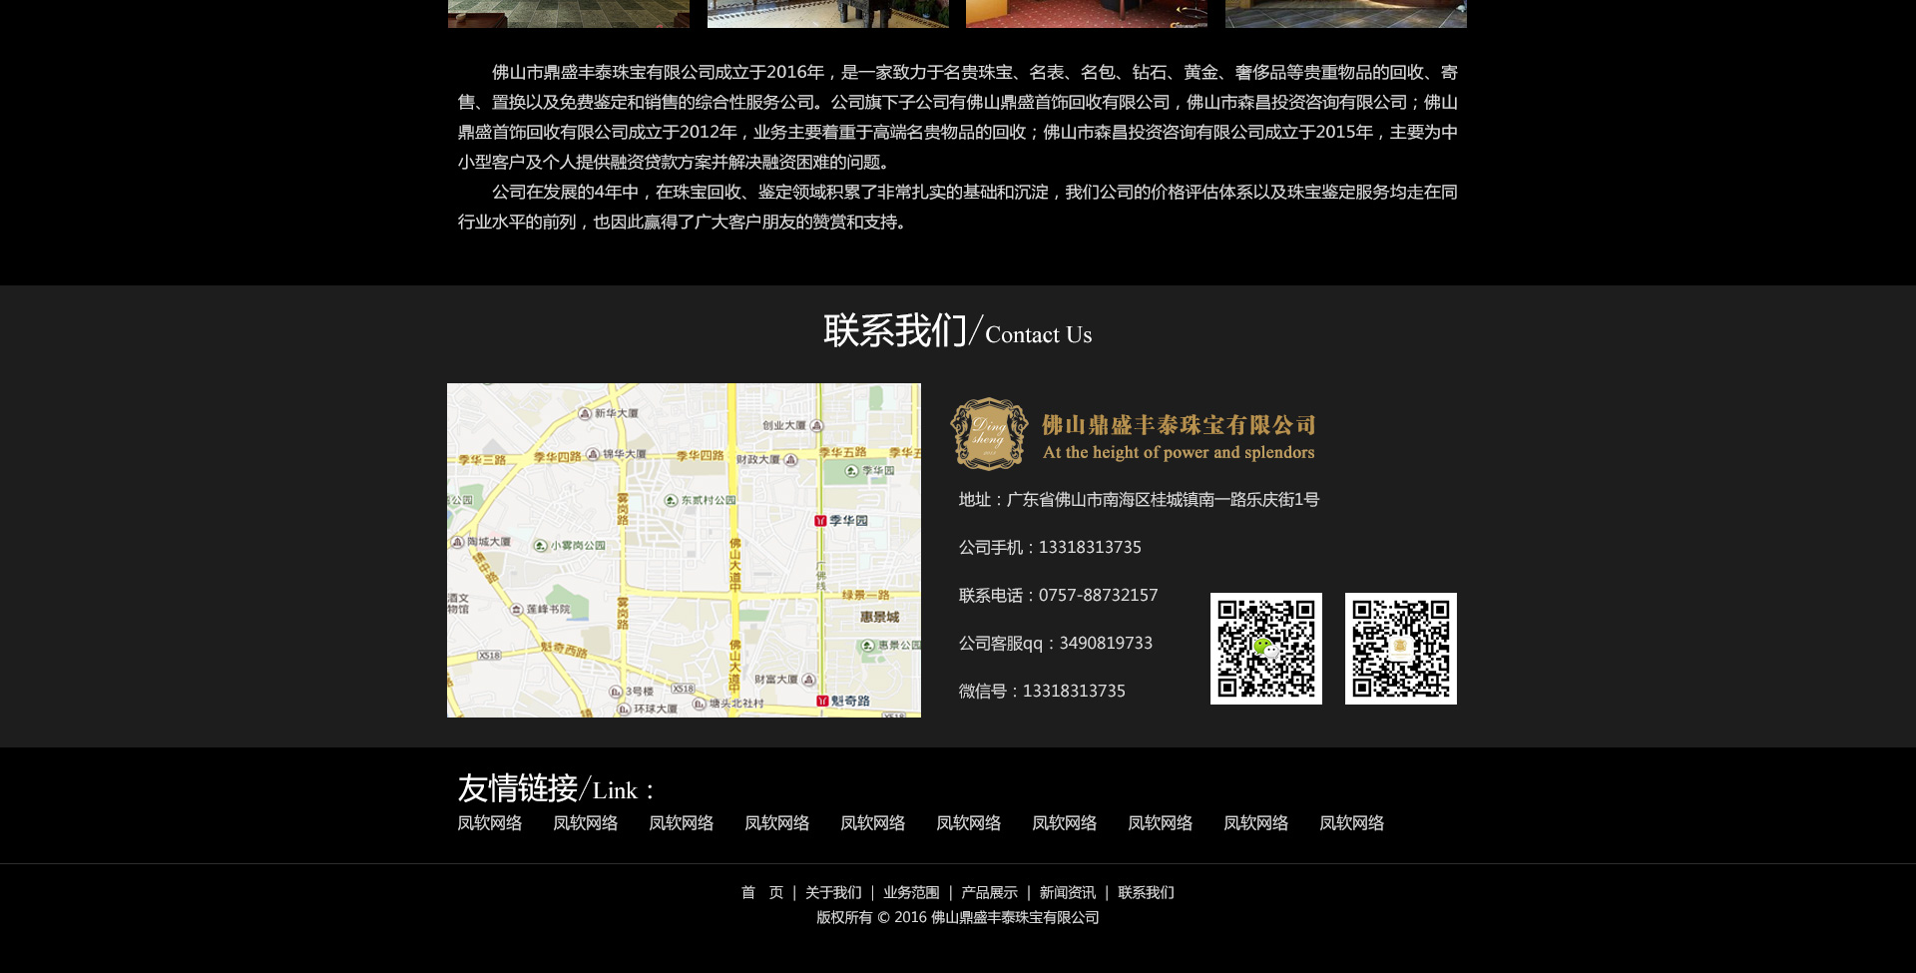Select the 创业大厦 building marker
This screenshot has height=973, width=1916.
[x=816, y=426]
